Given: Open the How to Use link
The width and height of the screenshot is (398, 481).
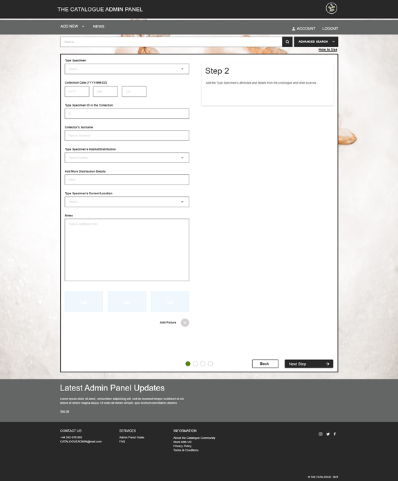Looking at the screenshot, I should click(328, 50).
